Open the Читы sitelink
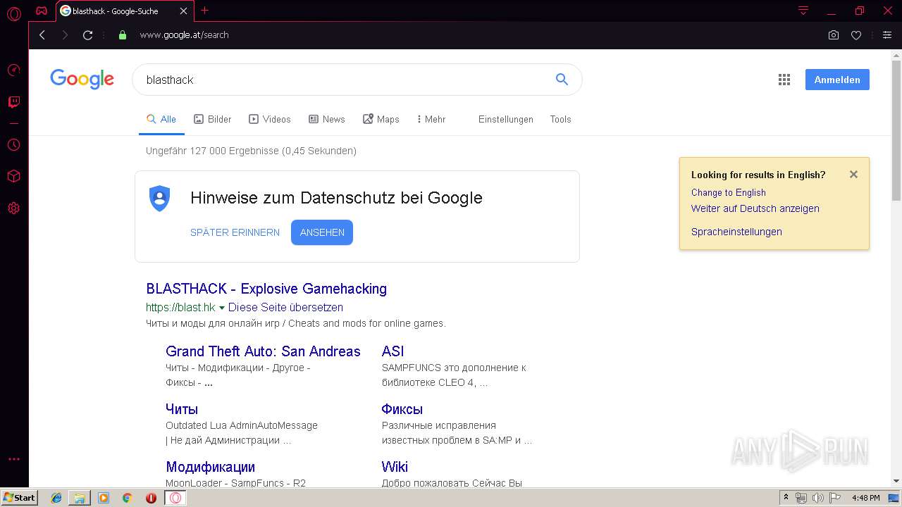 (182, 409)
